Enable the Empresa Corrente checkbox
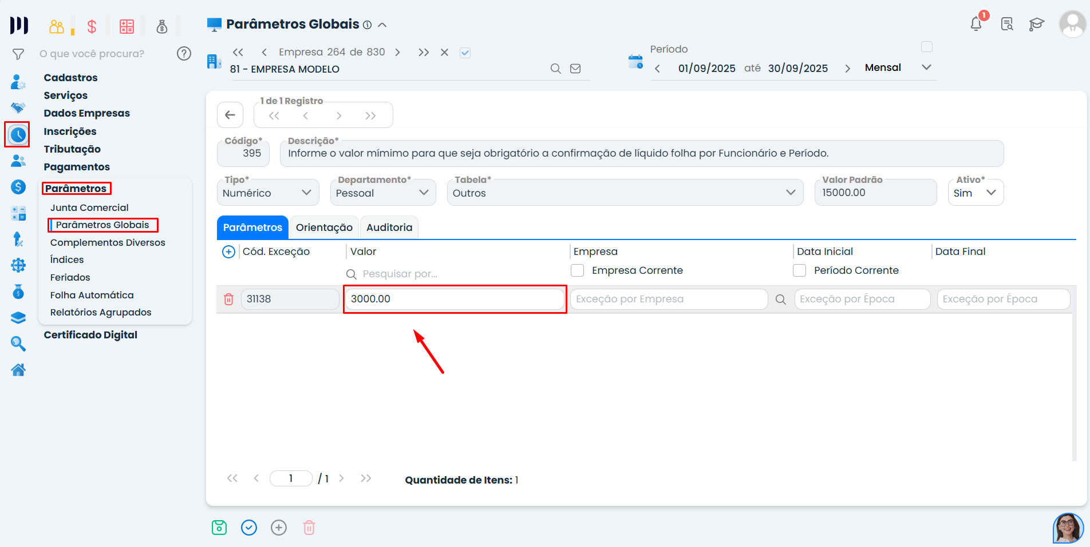 [578, 270]
